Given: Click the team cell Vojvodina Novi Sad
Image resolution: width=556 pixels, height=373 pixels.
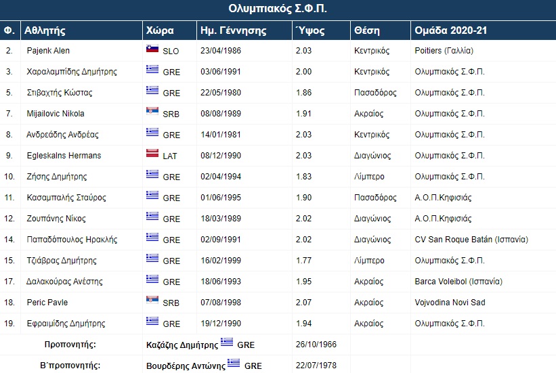Looking at the screenshot, I should (x=450, y=302).
